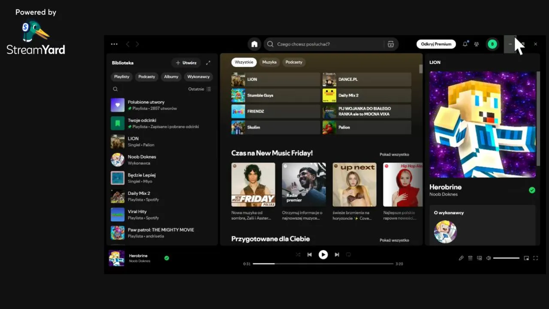Show all for Czas na New Music Friday
Image resolution: width=549 pixels, height=309 pixels.
coord(394,154)
